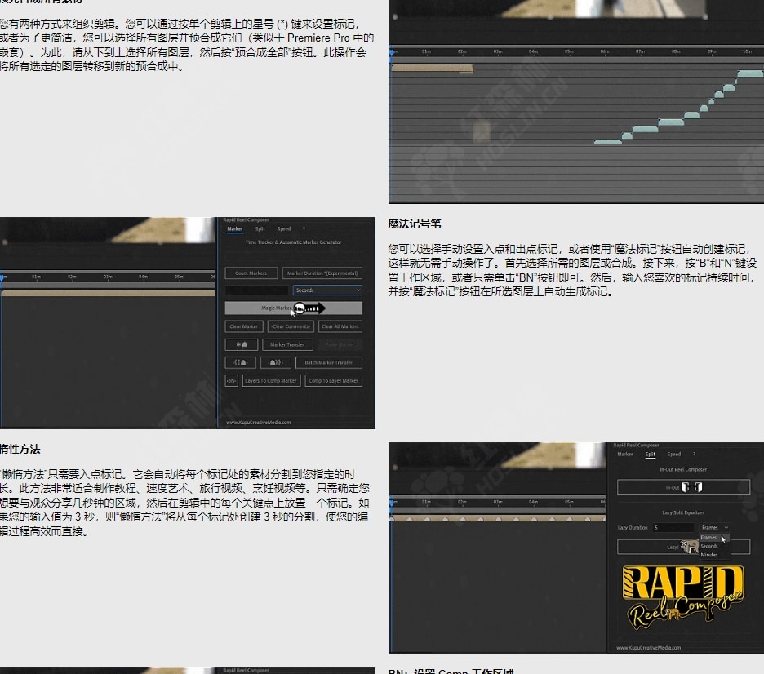Click the arrow icon on Magic Marker button
This screenshot has width=764, height=674.
[x=309, y=308]
